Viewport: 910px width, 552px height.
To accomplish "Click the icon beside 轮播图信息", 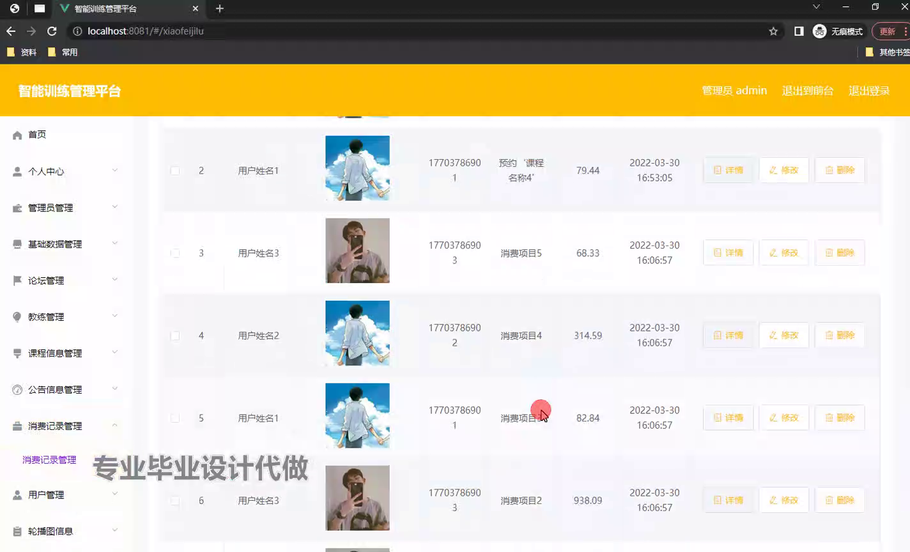I will tap(17, 532).
